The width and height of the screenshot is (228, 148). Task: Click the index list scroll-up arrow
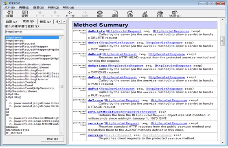(61, 38)
